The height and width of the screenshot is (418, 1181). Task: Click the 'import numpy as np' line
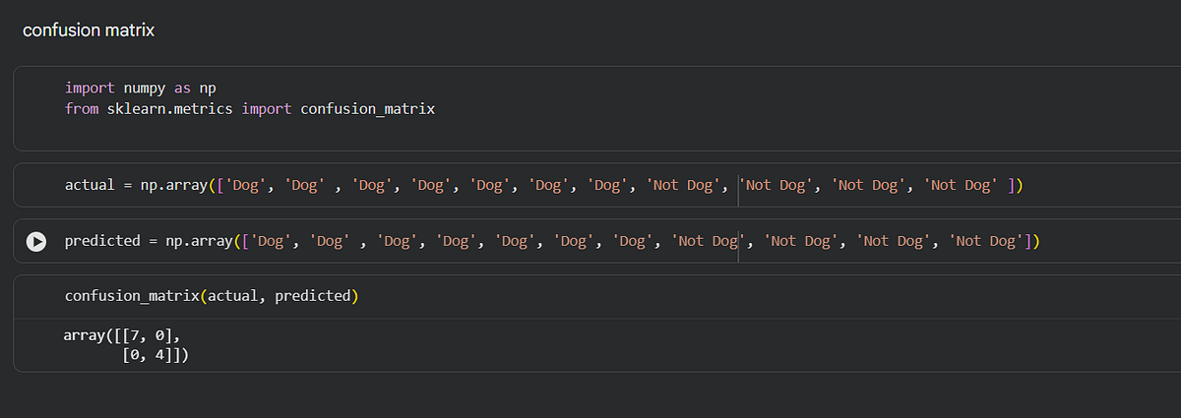[141, 88]
